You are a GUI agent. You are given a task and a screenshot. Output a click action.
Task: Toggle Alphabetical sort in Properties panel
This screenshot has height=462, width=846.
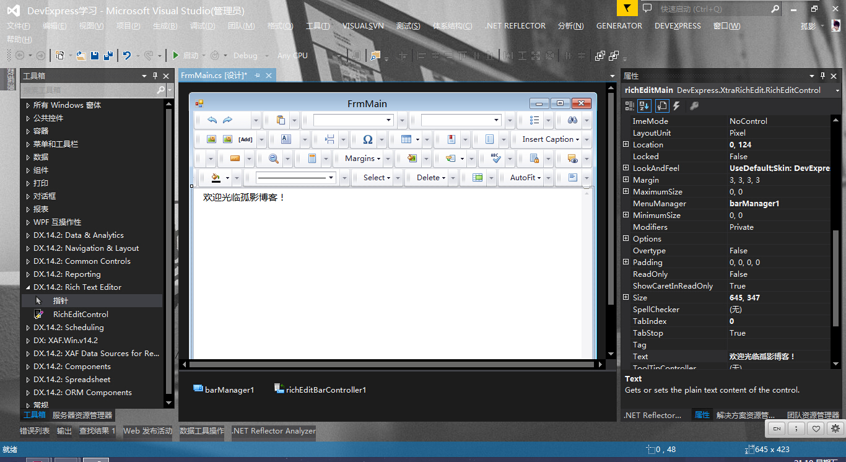click(645, 106)
